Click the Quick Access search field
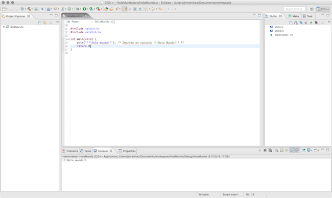Image resolution: width=332 pixels, height=198 pixels. click(x=294, y=9)
